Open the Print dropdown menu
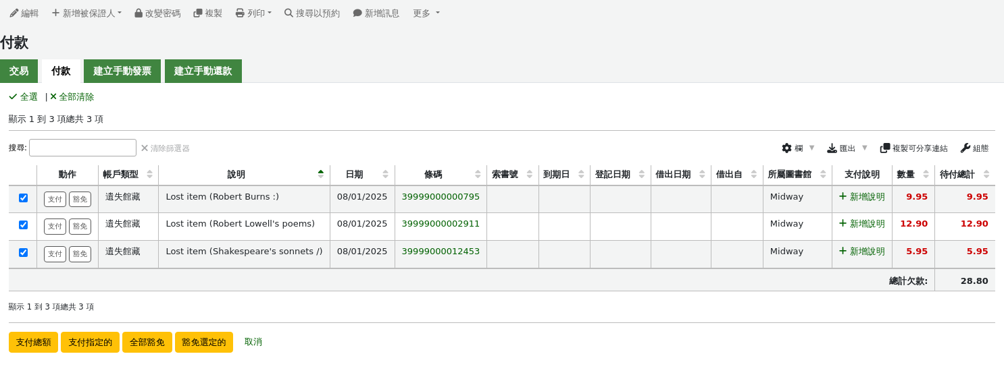 (253, 13)
